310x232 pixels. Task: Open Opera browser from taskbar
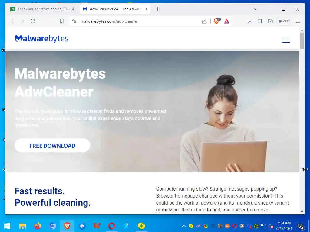(x=112, y=226)
